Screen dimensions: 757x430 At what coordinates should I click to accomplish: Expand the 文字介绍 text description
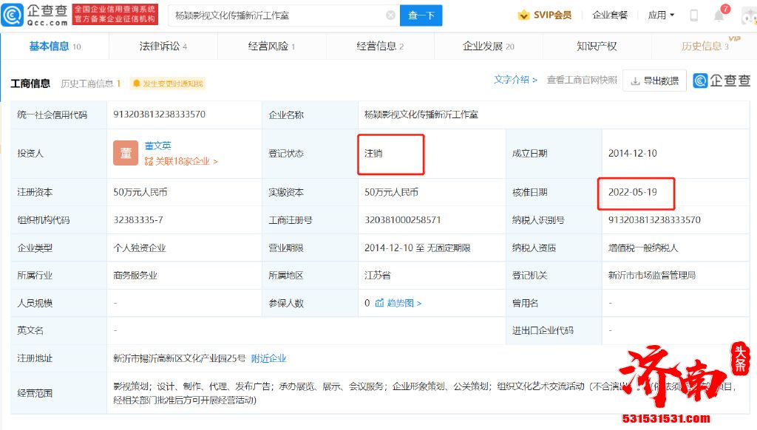(515, 80)
